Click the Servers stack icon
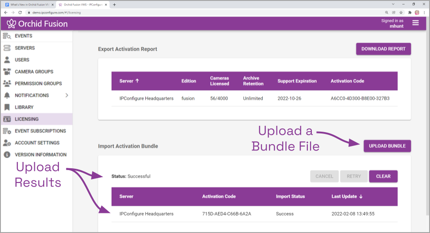 click(7, 48)
